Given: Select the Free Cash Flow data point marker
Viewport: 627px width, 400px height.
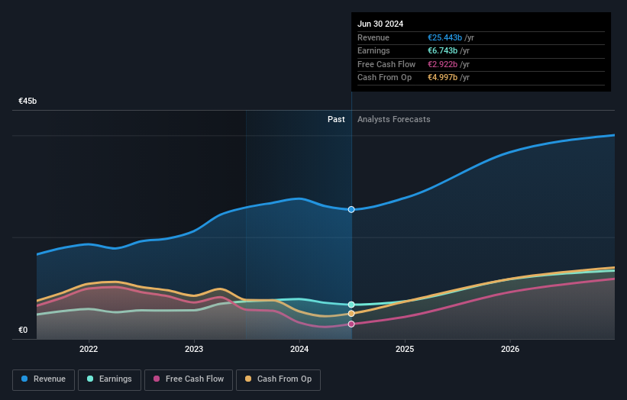Looking at the screenshot, I should 351,324.
